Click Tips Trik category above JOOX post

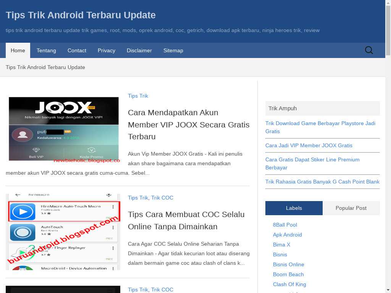(x=138, y=96)
